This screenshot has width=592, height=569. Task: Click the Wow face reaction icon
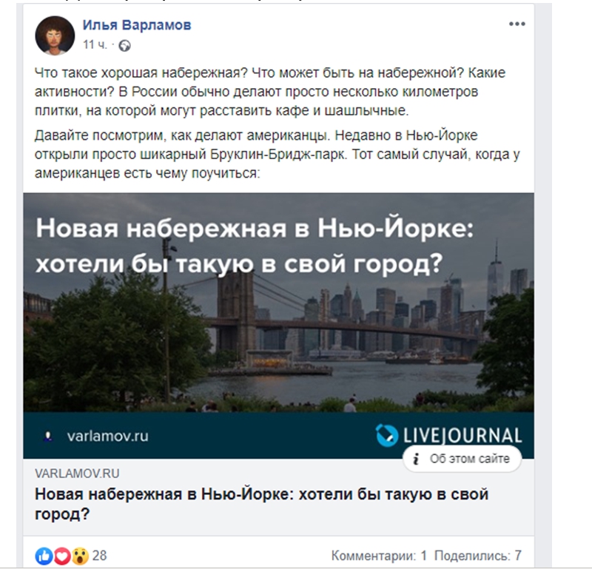(80, 556)
